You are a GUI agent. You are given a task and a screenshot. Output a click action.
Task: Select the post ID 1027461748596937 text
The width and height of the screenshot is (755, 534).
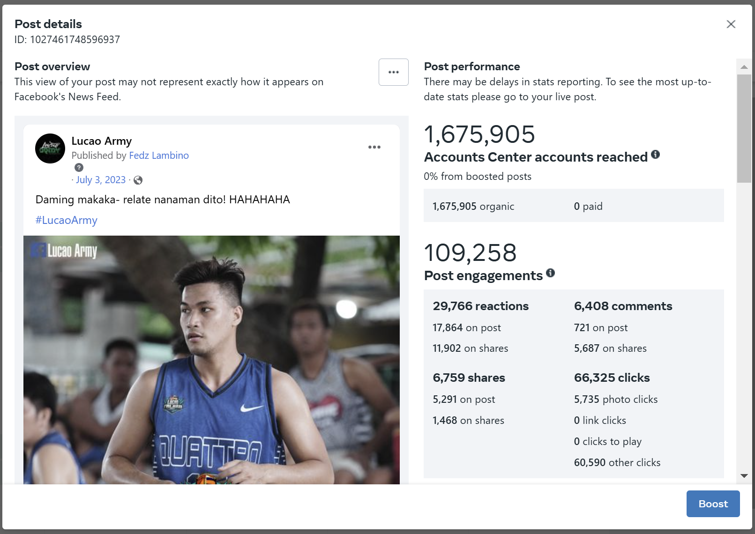coord(75,39)
